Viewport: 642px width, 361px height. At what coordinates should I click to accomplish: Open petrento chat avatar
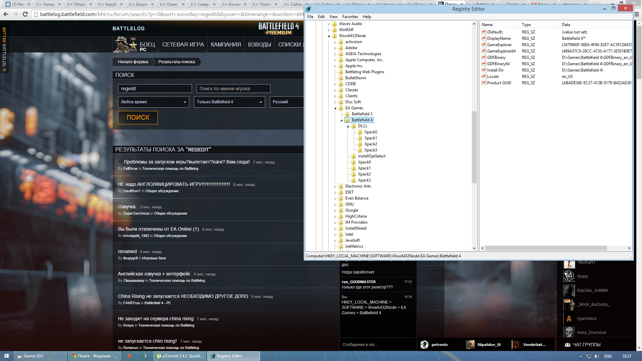(x=424, y=345)
